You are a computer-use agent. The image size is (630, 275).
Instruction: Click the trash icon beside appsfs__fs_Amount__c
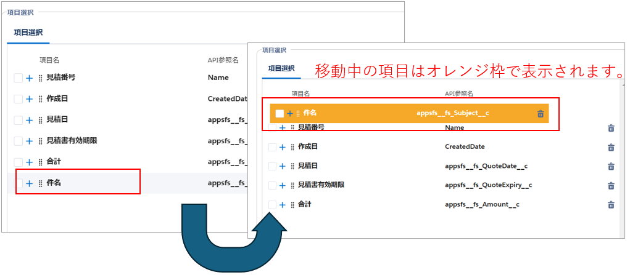pos(611,204)
